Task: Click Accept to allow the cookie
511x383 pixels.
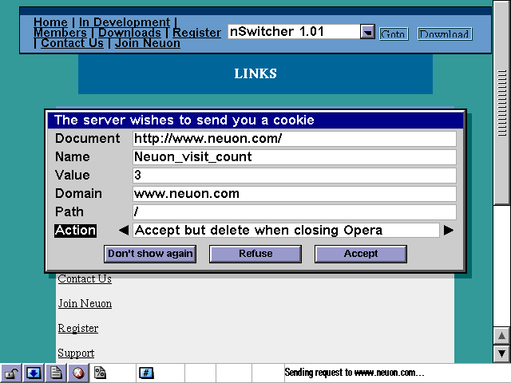Action: pos(361,254)
